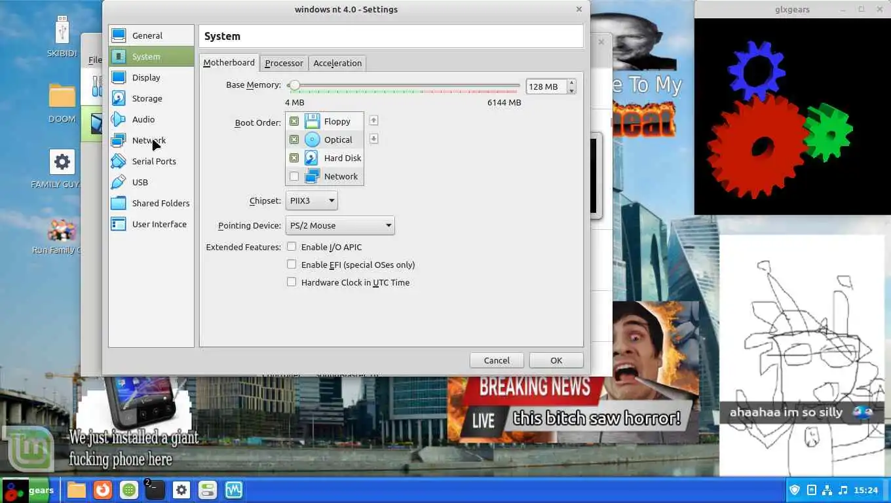
Task: Click the 128 MB memory input field
Action: tap(546, 86)
